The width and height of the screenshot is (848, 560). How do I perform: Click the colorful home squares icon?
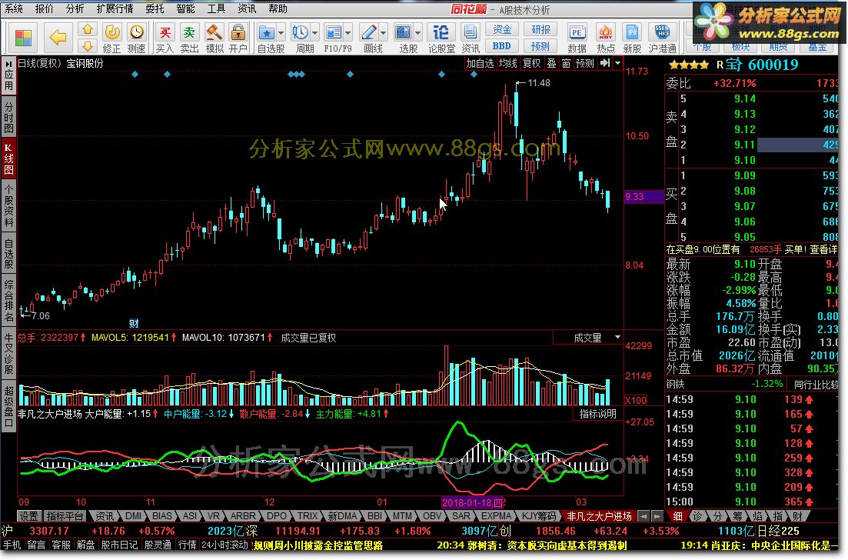(23, 38)
